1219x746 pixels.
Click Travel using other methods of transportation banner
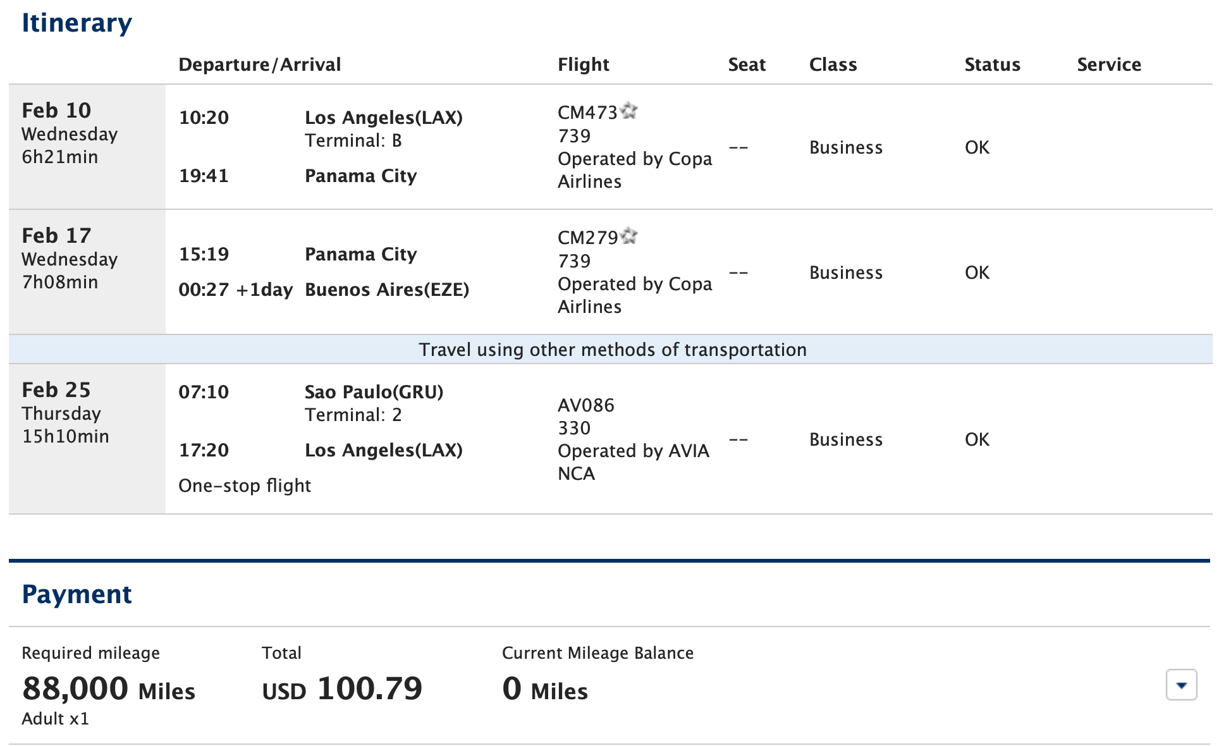pyautogui.click(x=611, y=349)
